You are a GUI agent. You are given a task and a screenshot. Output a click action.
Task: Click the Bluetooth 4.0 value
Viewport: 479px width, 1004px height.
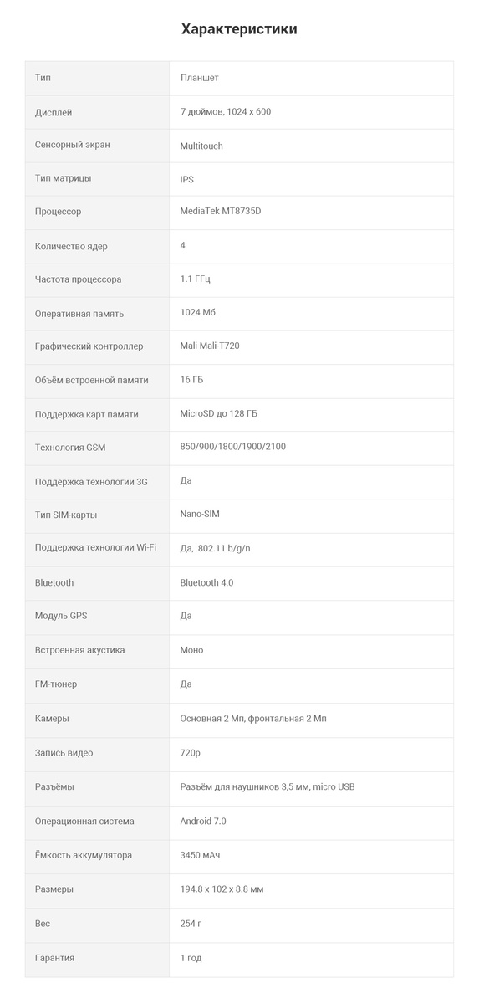coord(207,582)
